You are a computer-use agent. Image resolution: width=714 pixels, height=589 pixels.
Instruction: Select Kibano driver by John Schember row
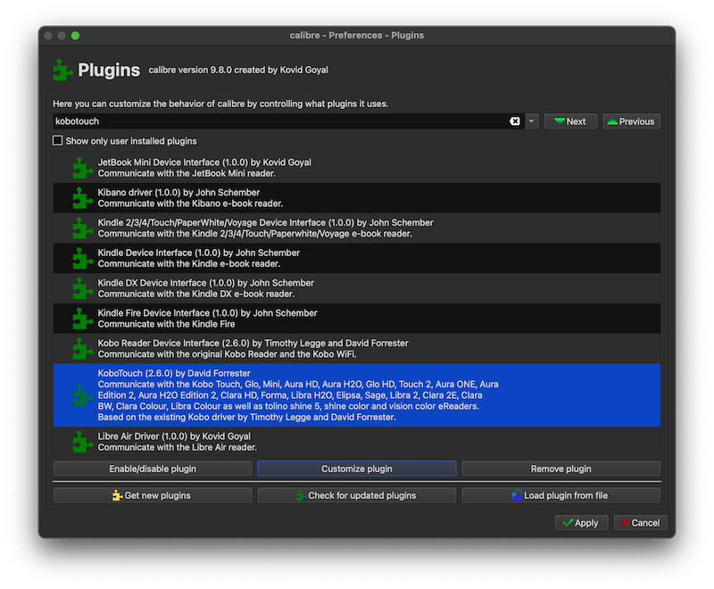[x=356, y=198]
